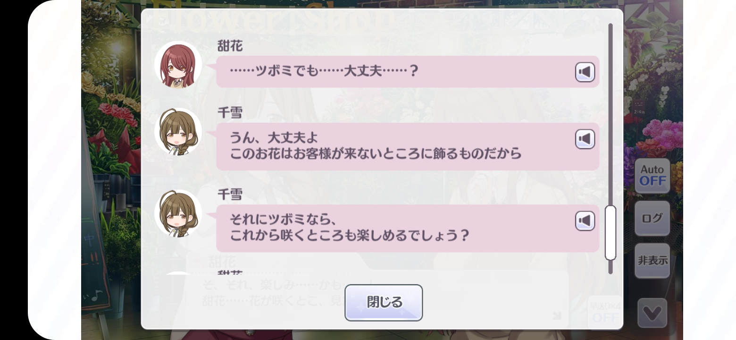Play voice for 甜花's ツボミでも line
Screen dimensions: 736x340
pyautogui.click(x=585, y=72)
